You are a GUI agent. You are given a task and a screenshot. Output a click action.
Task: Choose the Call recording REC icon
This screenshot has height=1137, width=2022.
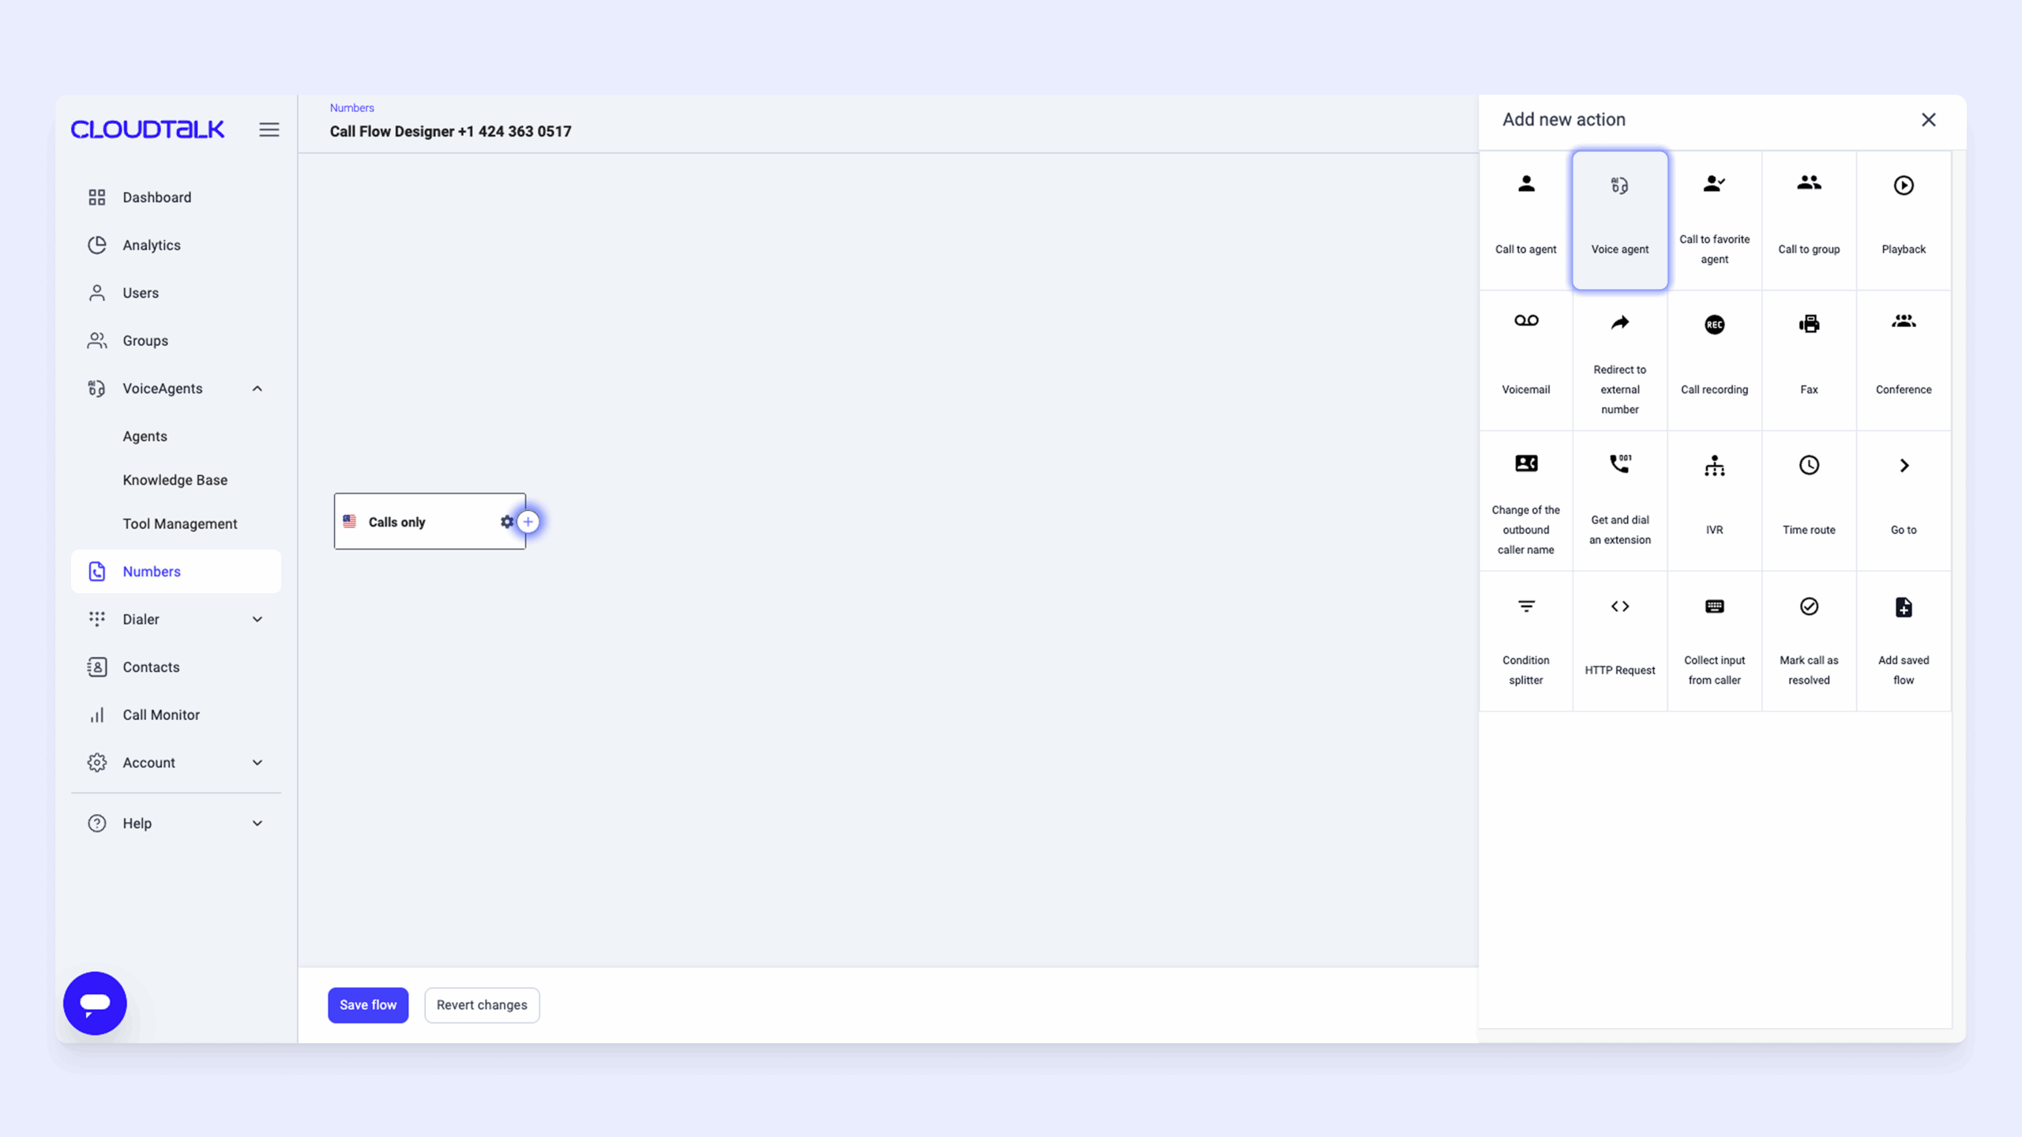[x=1714, y=325]
